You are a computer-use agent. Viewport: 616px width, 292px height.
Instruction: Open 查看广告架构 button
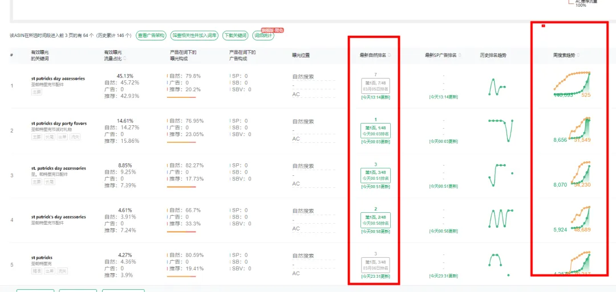[151, 35]
